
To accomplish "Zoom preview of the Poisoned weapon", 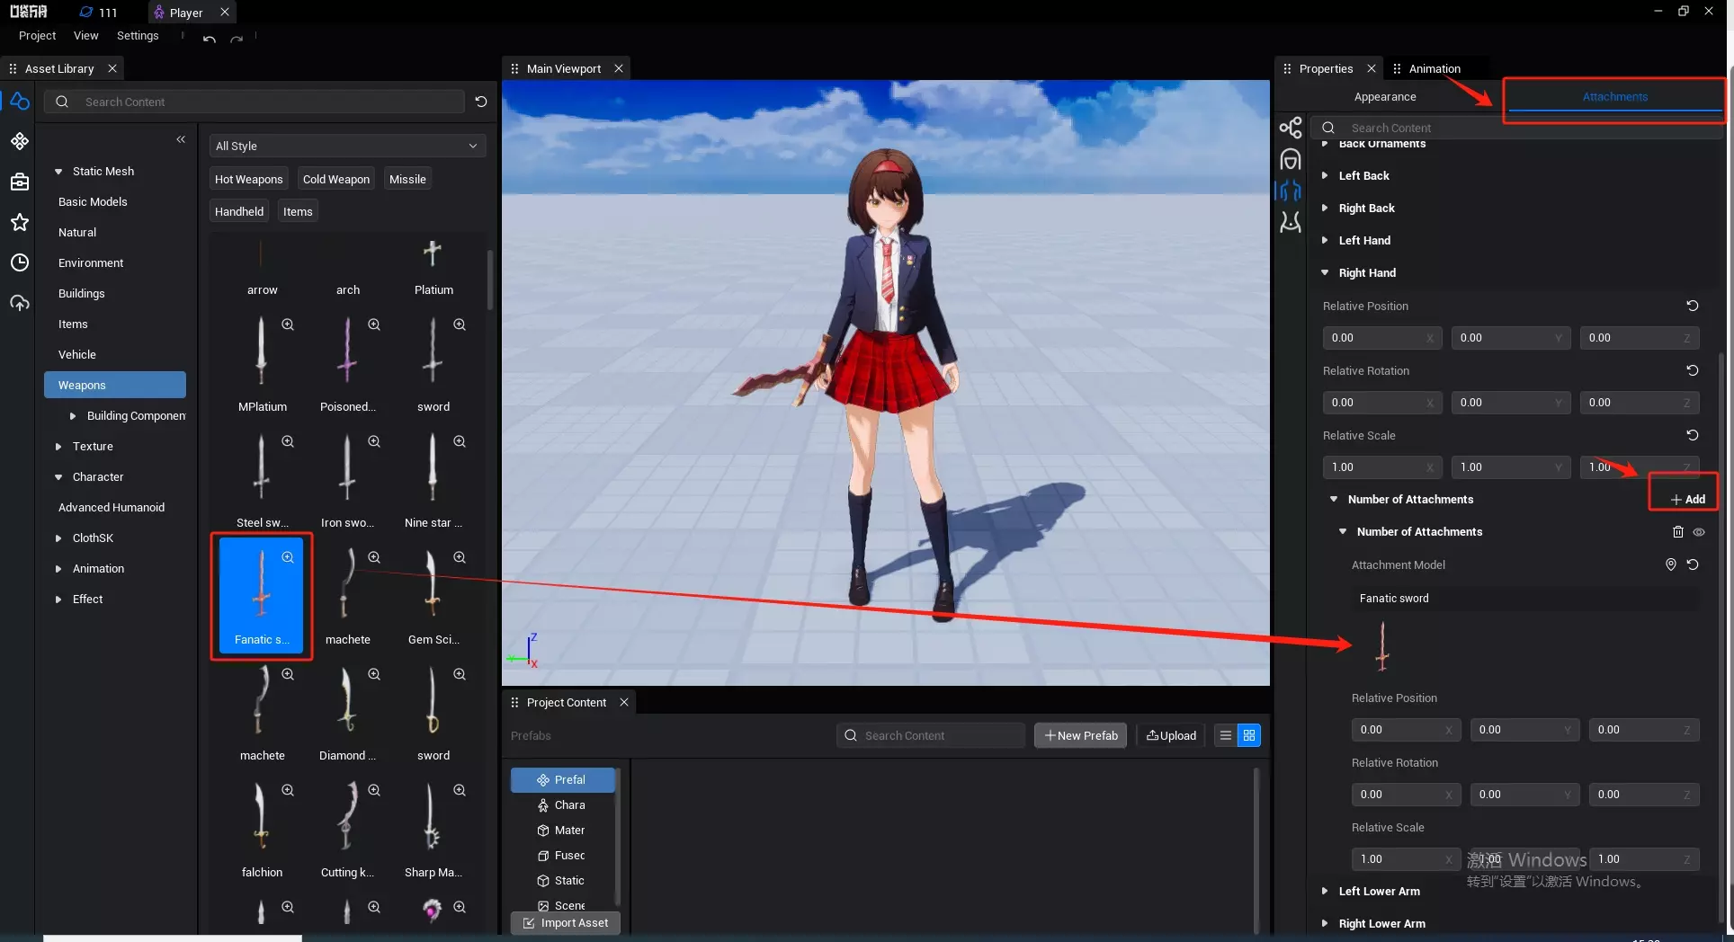I will [x=374, y=324].
